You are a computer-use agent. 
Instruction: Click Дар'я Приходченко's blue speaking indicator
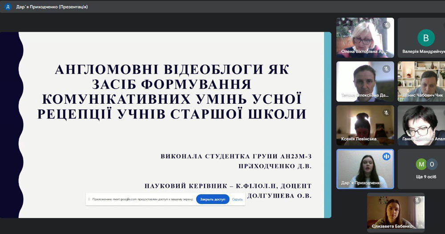386,156
